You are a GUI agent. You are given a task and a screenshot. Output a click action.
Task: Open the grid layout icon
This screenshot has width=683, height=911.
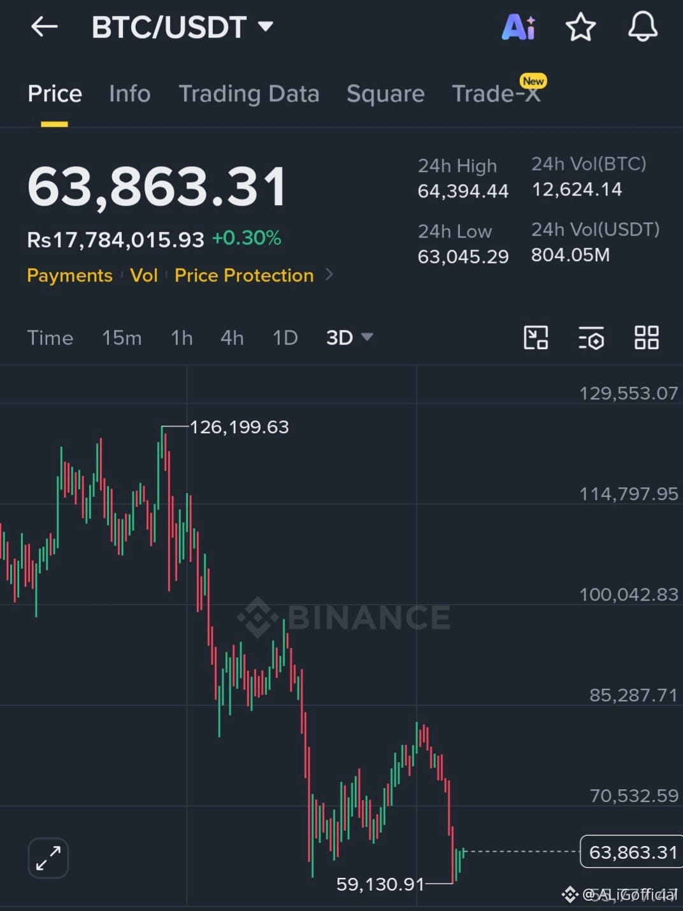646,338
